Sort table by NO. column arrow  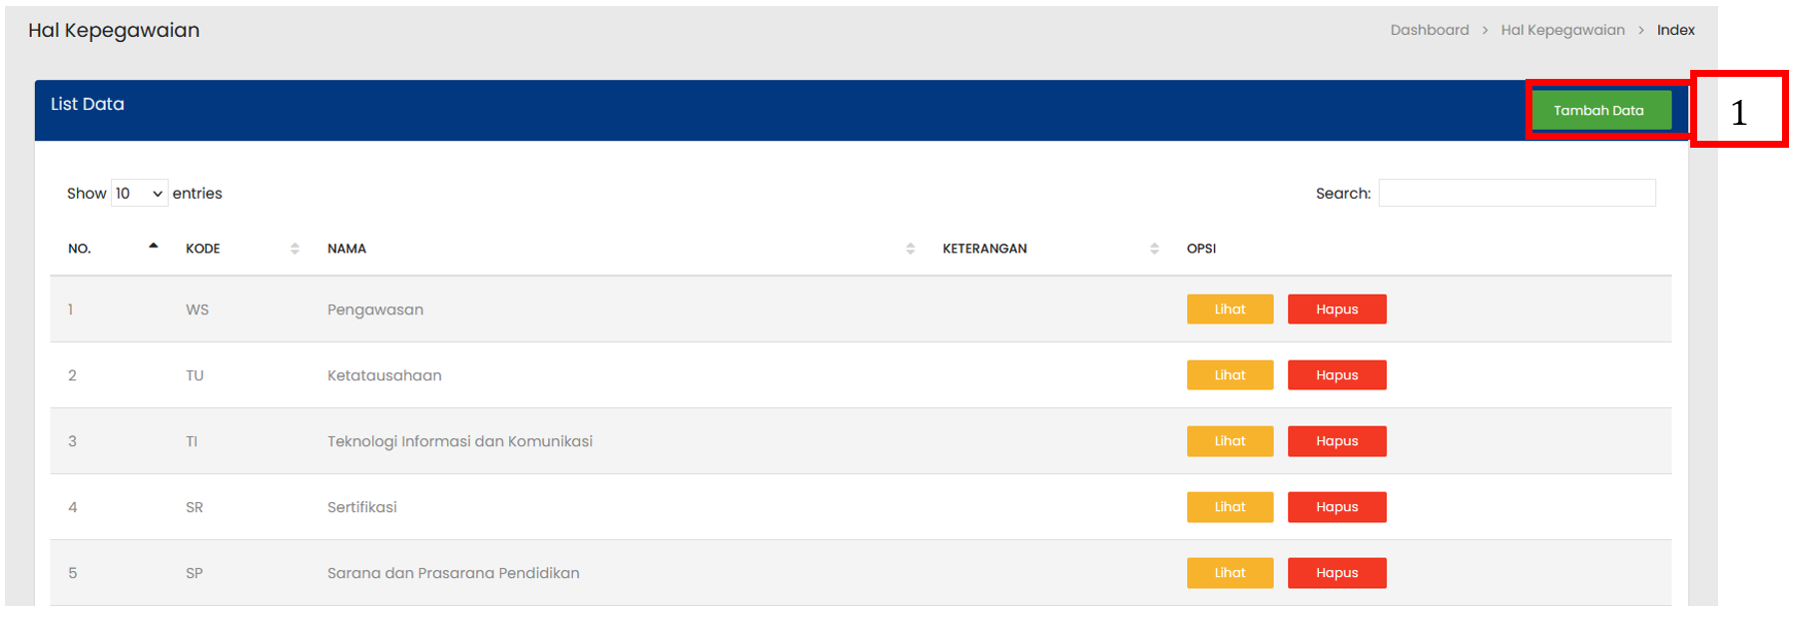(153, 247)
